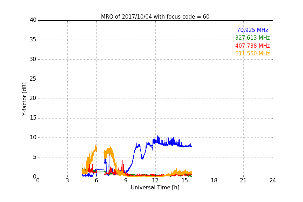This screenshot has width=303, height=202.
Task: Click the chart title 'MRO of 2017/10/04 with focus code = 60'
Action: click(155, 17)
